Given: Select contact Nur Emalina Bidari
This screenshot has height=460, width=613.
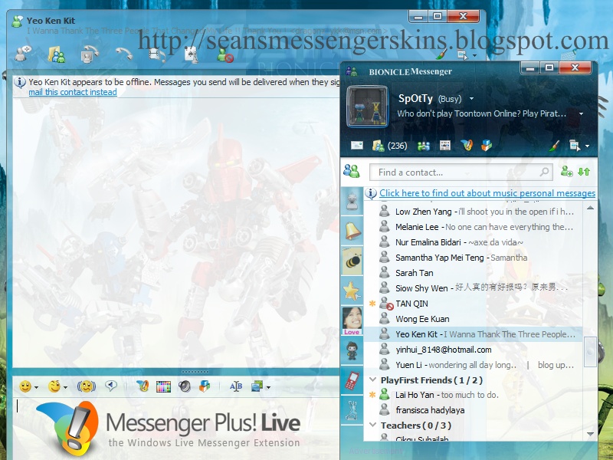Looking at the screenshot, I should (473, 242).
